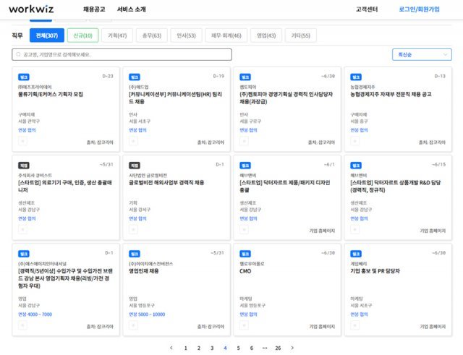Click 기업 홈페이지 on the PR 담당자 card
The height and width of the screenshot is (355, 463).
tap(433, 326)
